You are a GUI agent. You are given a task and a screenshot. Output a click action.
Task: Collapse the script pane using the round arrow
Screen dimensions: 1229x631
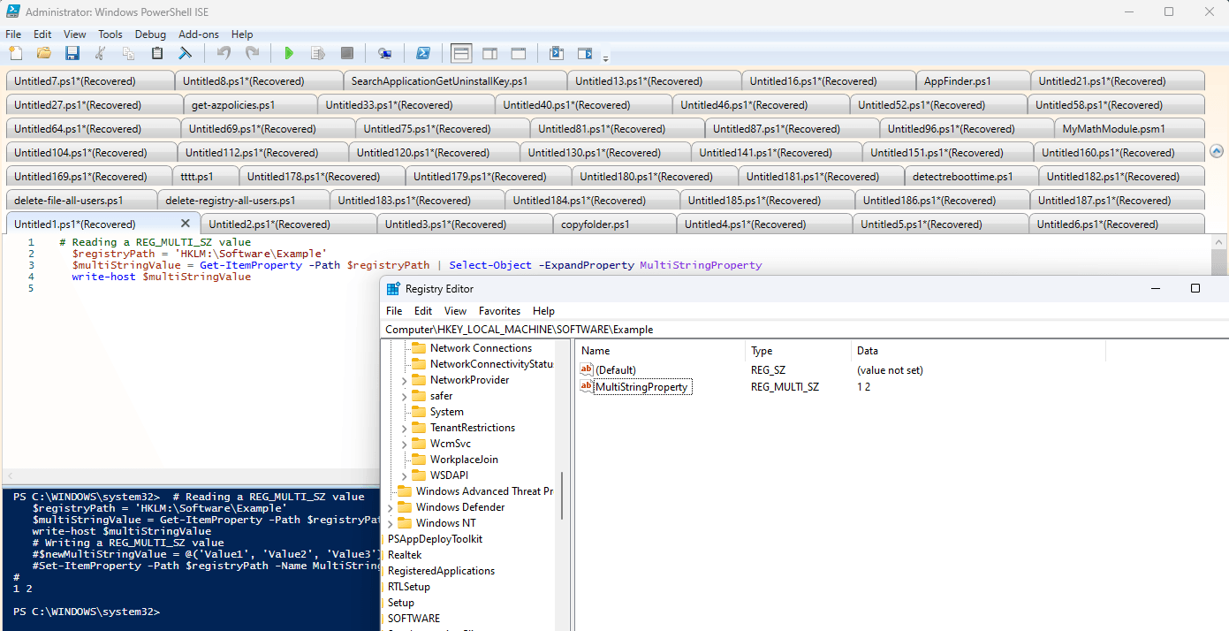(1216, 151)
